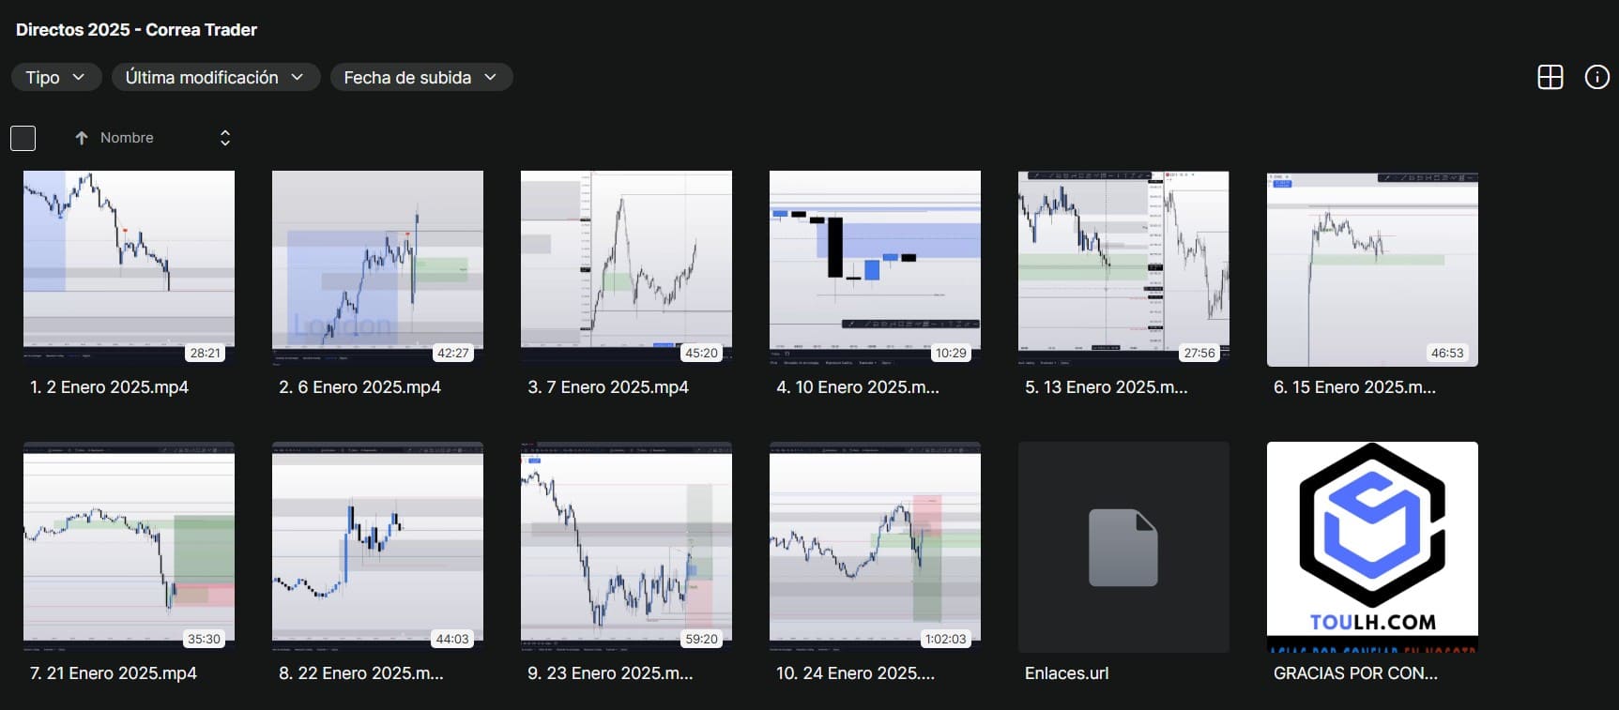This screenshot has width=1619, height=710.
Task: Expand the Tipo filter dropdown
Action: pos(55,77)
